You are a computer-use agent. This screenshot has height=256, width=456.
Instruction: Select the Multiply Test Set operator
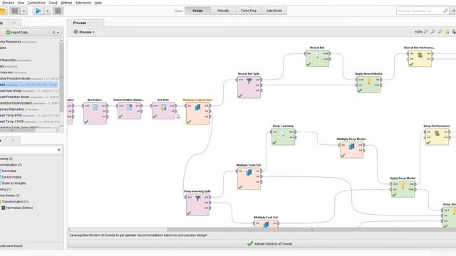coord(266,224)
